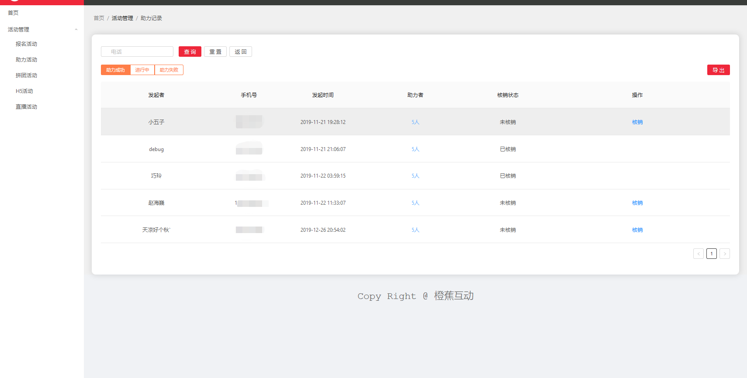
Task: Click the name cell 赵海巍
Action: [x=156, y=203]
